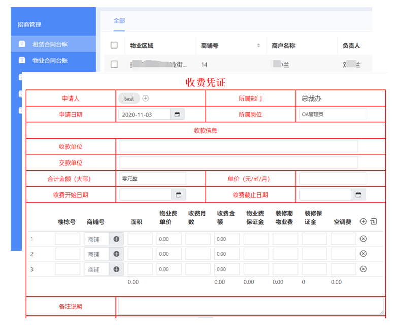This screenshot has height=325, width=393.
Task: Click the 合计金额 field showing 零元整
Action: (153, 179)
